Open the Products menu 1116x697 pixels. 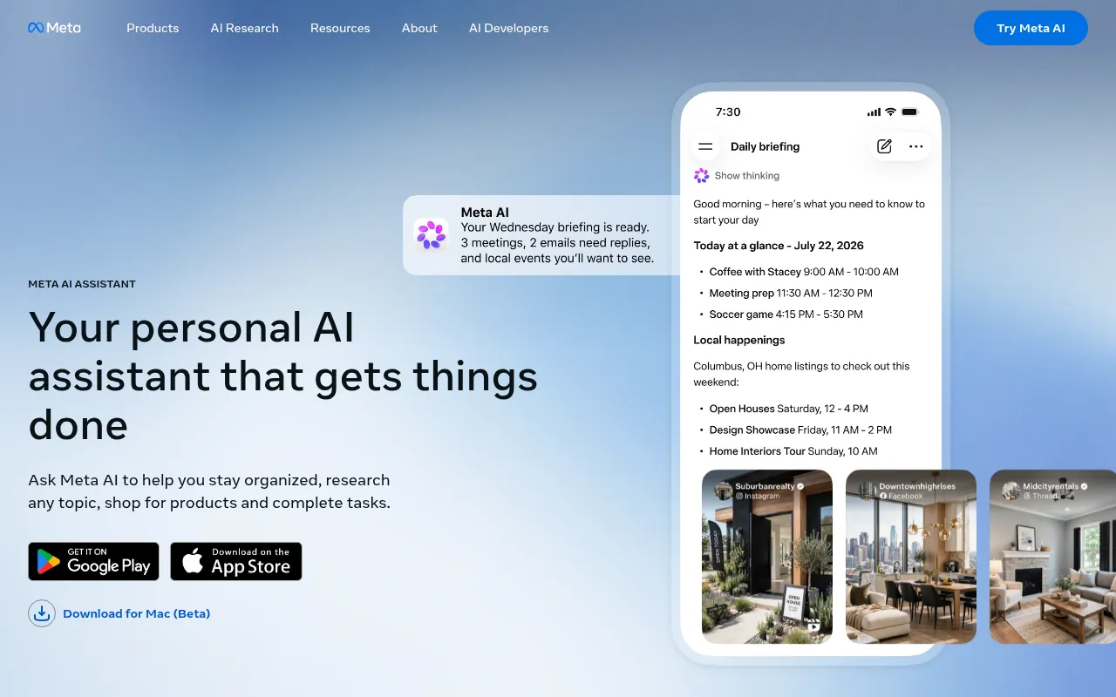(153, 28)
